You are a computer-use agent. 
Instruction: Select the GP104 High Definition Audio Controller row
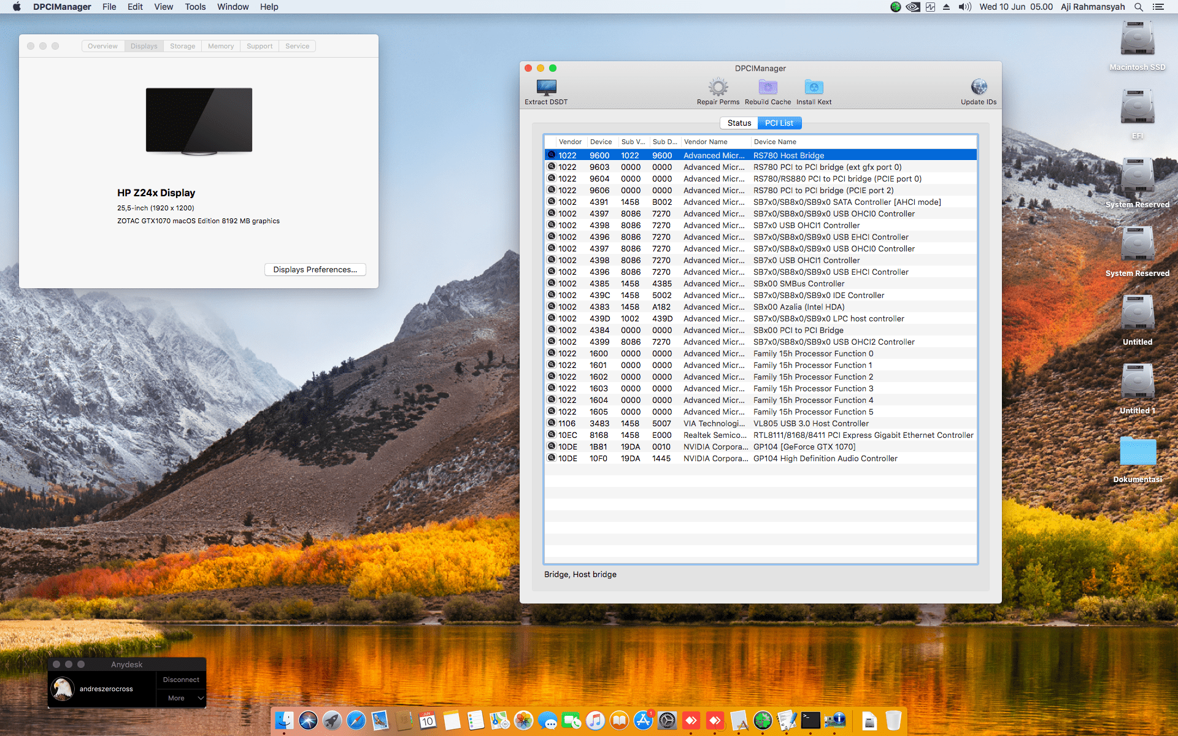tap(761, 458)
